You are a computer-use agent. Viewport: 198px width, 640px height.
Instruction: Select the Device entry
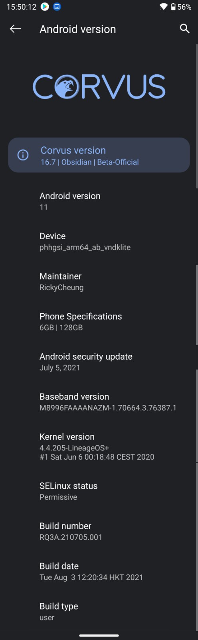[x=99, y=241]
